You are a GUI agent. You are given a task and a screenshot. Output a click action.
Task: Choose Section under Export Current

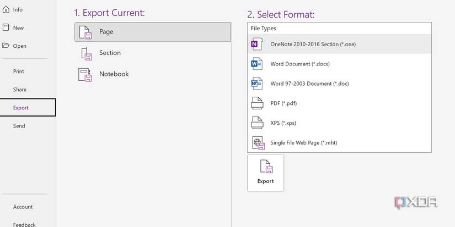tap(153, 53)
